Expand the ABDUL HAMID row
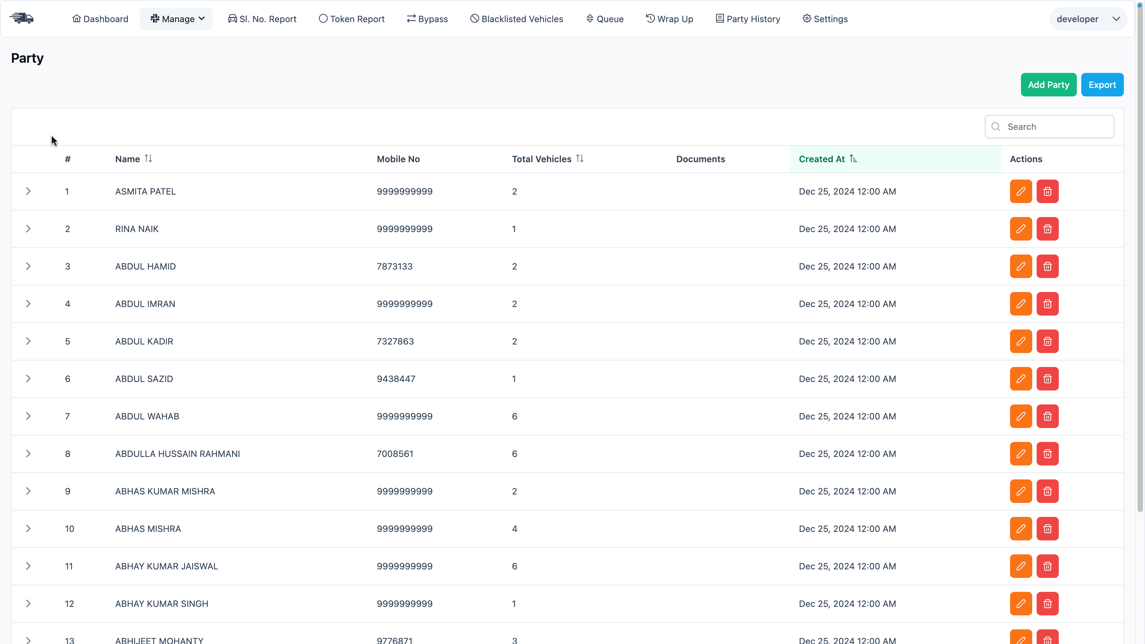The width and height of the screenshot is (1145, 644). coord(28,266)
